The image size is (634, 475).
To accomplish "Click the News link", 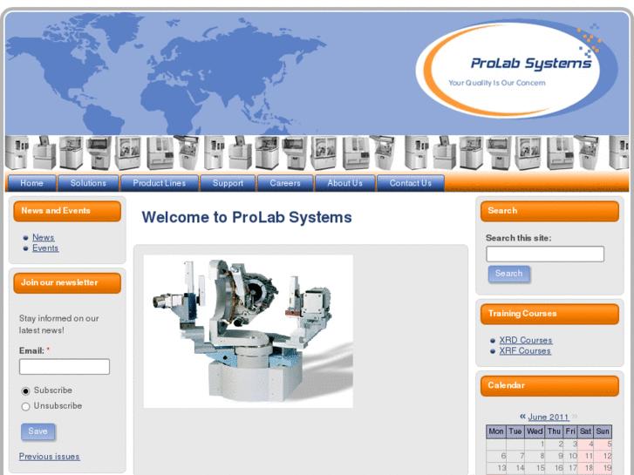I will tap(44, 237).
